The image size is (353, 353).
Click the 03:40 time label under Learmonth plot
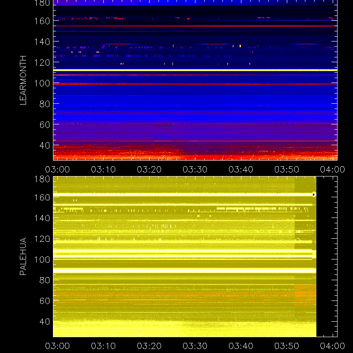(x=241, y=169)
